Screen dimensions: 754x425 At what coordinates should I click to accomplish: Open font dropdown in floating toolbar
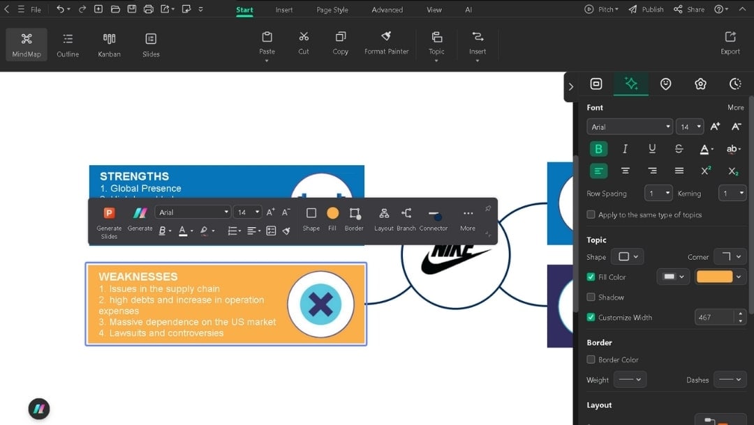click(193, 212)
